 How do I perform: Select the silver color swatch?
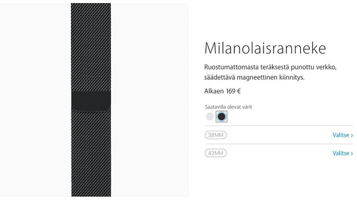click(210, 117)
